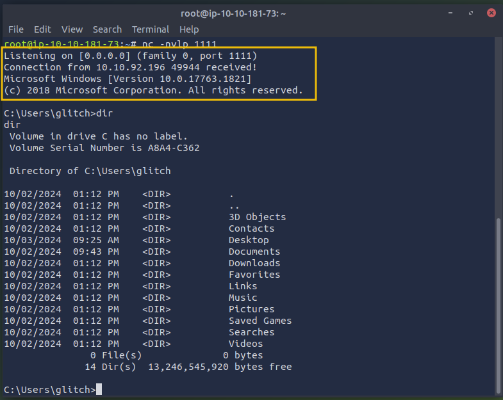Click the Microsoft Windows version line
Image resolution: width=503 pixels, height=400 pixels.
click(x=128, y=79)
